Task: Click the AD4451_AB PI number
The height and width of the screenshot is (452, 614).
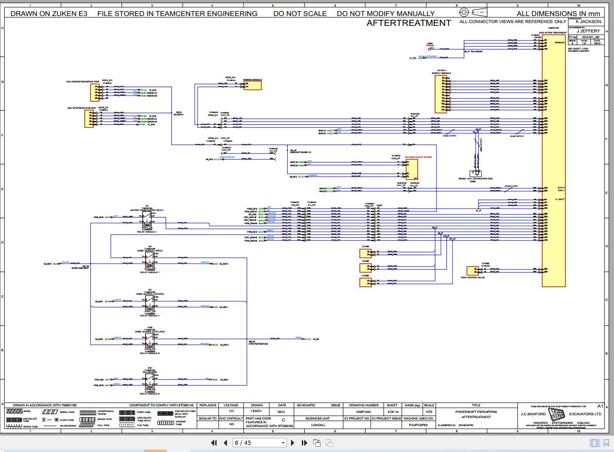Action: (x=590, y=37)
